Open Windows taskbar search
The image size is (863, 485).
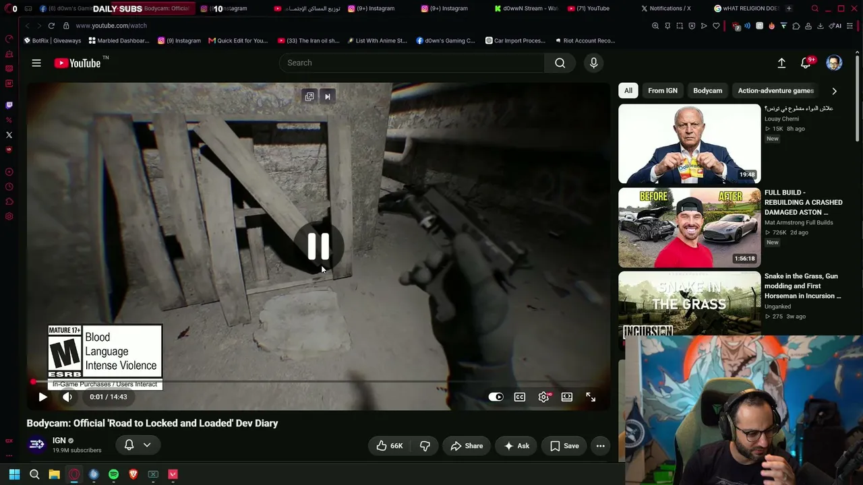pos(34,474)
